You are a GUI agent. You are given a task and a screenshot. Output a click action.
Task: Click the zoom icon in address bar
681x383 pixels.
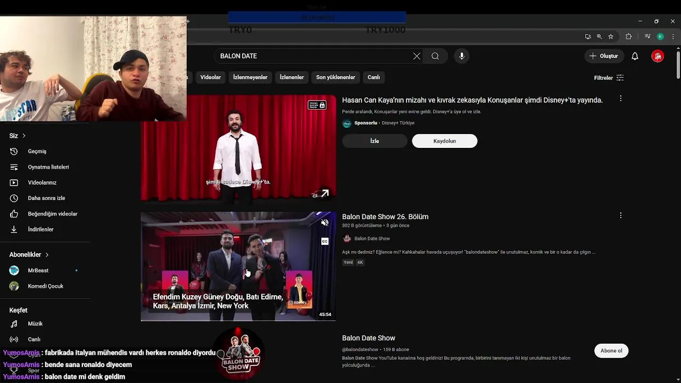point(599,37)
